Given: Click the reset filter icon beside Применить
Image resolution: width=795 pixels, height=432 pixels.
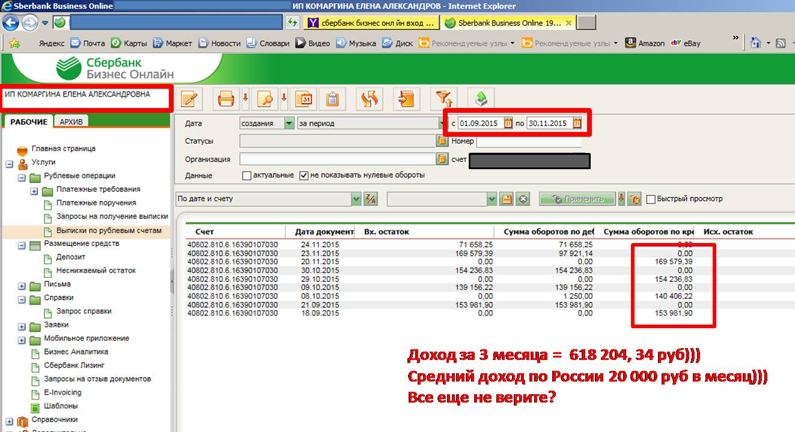Looking at the screenshot, I should click(635, 199).
